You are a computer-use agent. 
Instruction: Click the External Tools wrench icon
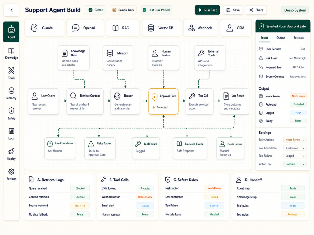(201, 53)
